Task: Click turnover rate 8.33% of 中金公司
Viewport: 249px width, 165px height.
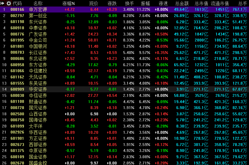Action: (129, 40)
